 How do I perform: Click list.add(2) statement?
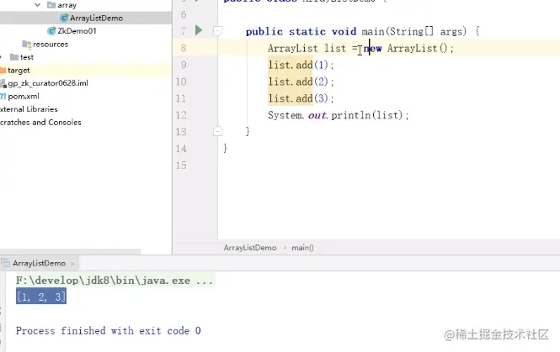coord(301,81)
